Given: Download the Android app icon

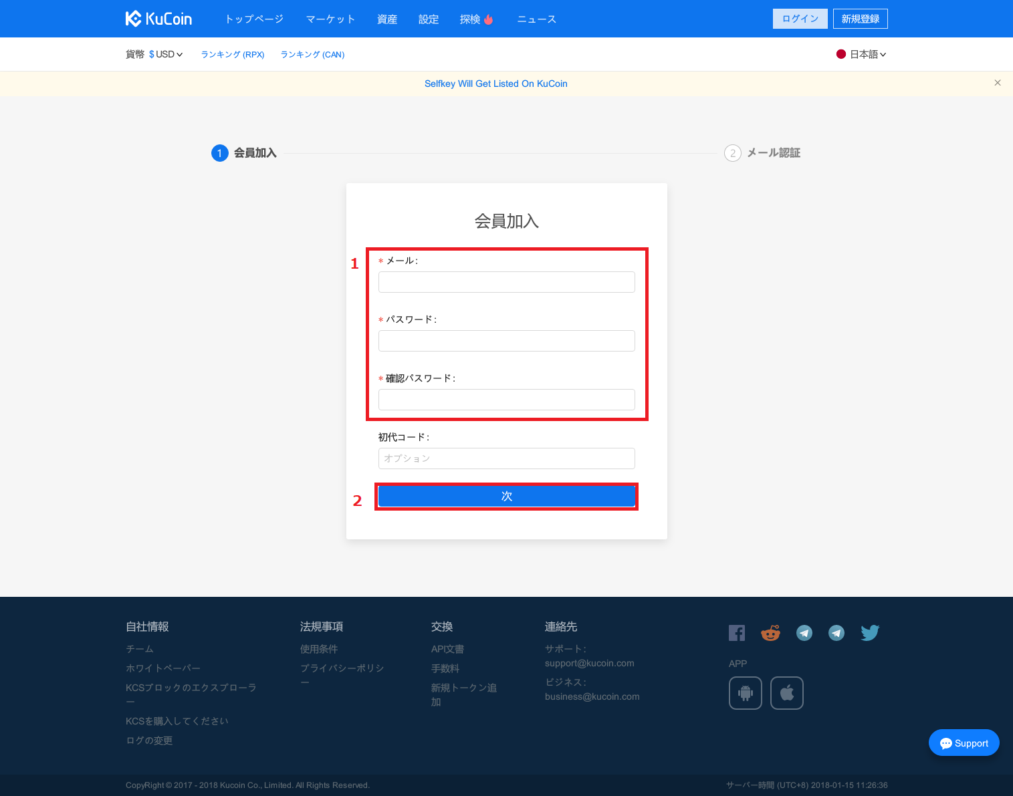Looking at the screenshot, I should [746, 693].
